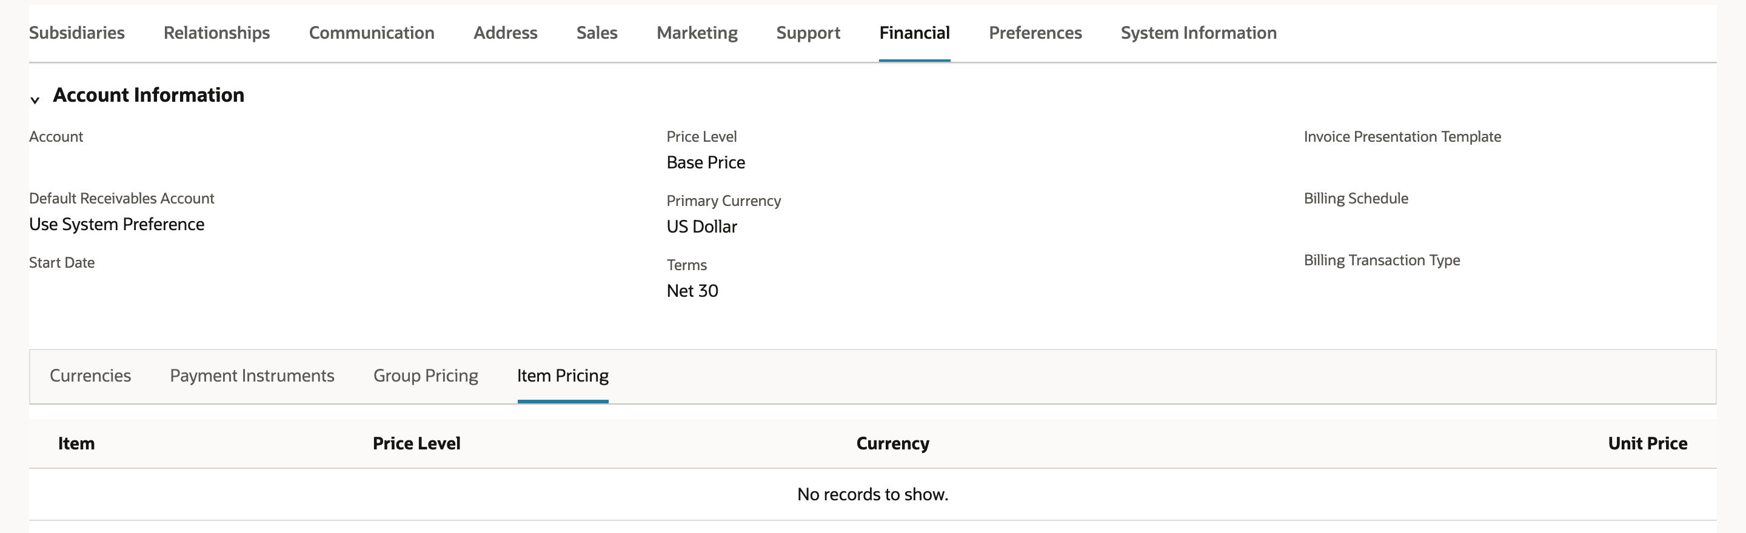The height and width of the screenshot is (533, 1746).
Task: Click the Price Level field label
Action: click(701, 137)
